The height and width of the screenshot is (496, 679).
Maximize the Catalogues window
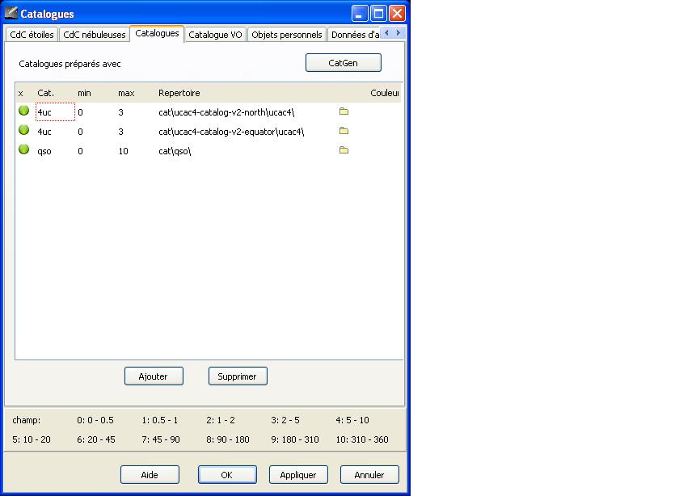click(x=378, y=14)
